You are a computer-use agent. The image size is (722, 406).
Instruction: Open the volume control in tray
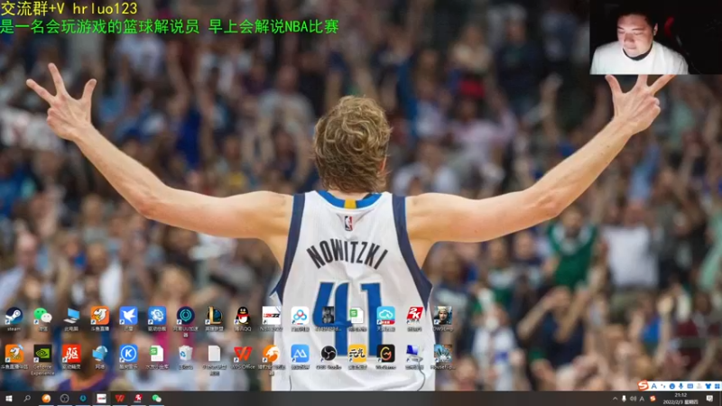(634, 399)
